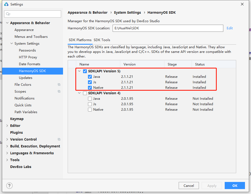Select HarmonyOS SDK in sidebar

(x=33, y=71)
